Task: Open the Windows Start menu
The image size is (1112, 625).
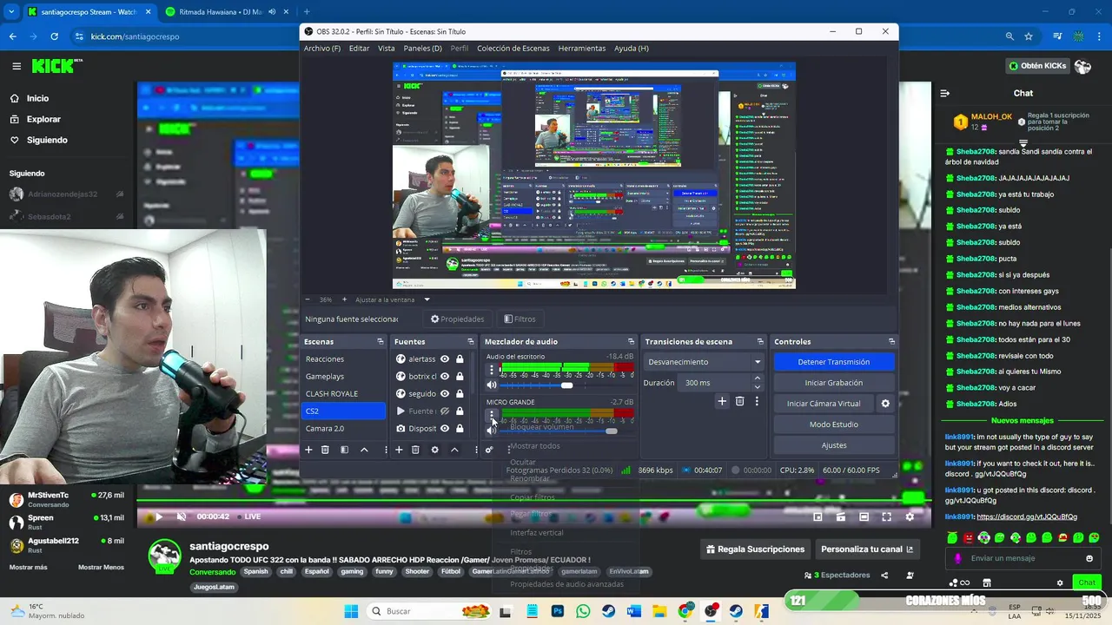Action: point(351,611)
